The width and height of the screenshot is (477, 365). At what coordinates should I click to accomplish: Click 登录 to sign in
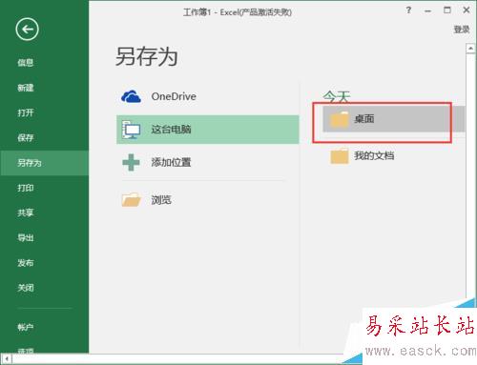pos(462,30)
